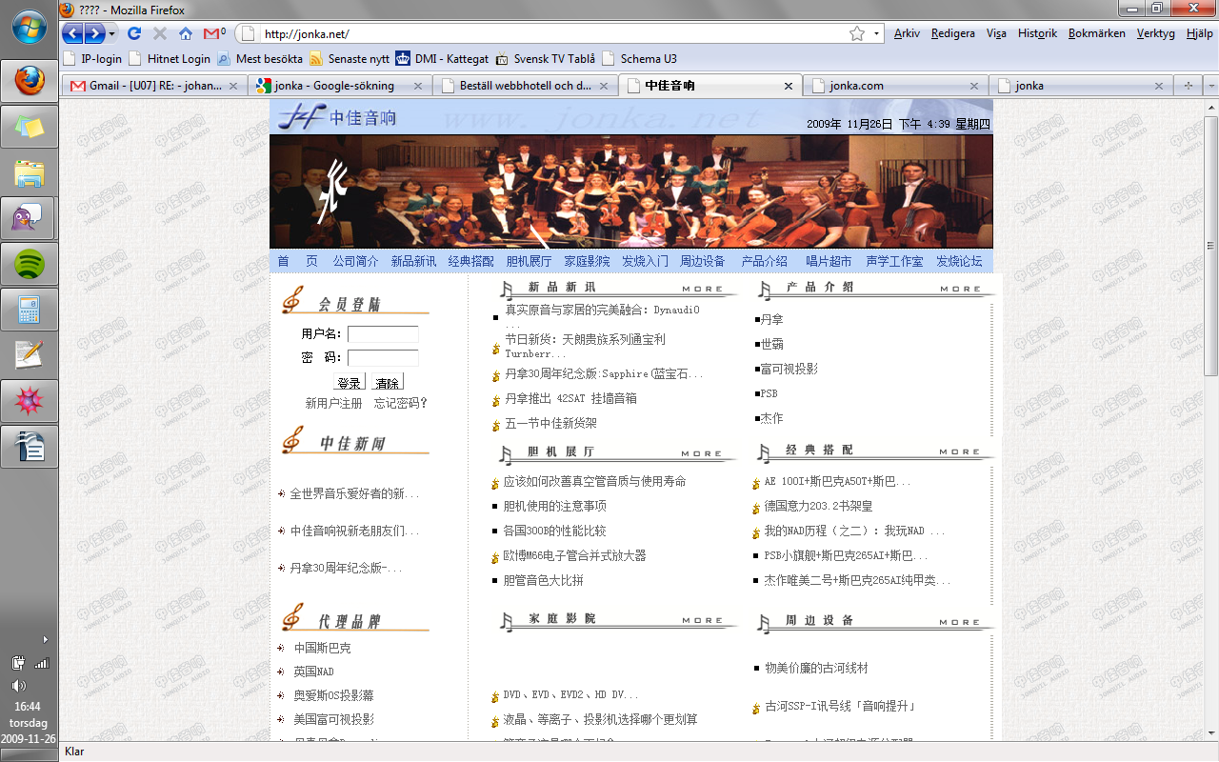
Task: Switch to the Gmail tab
Action: (155, 86)
